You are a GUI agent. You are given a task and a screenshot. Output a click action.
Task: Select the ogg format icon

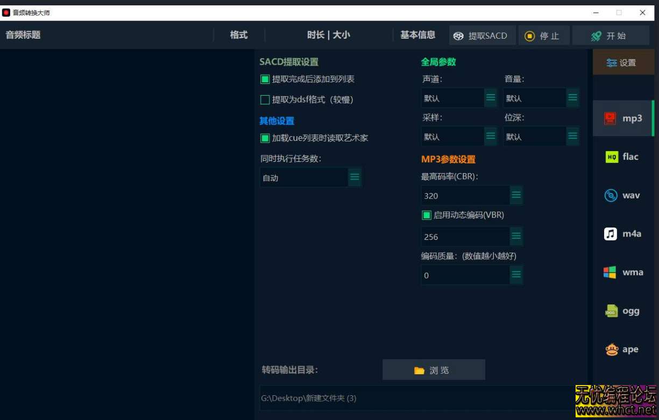(x=624, y=310)
